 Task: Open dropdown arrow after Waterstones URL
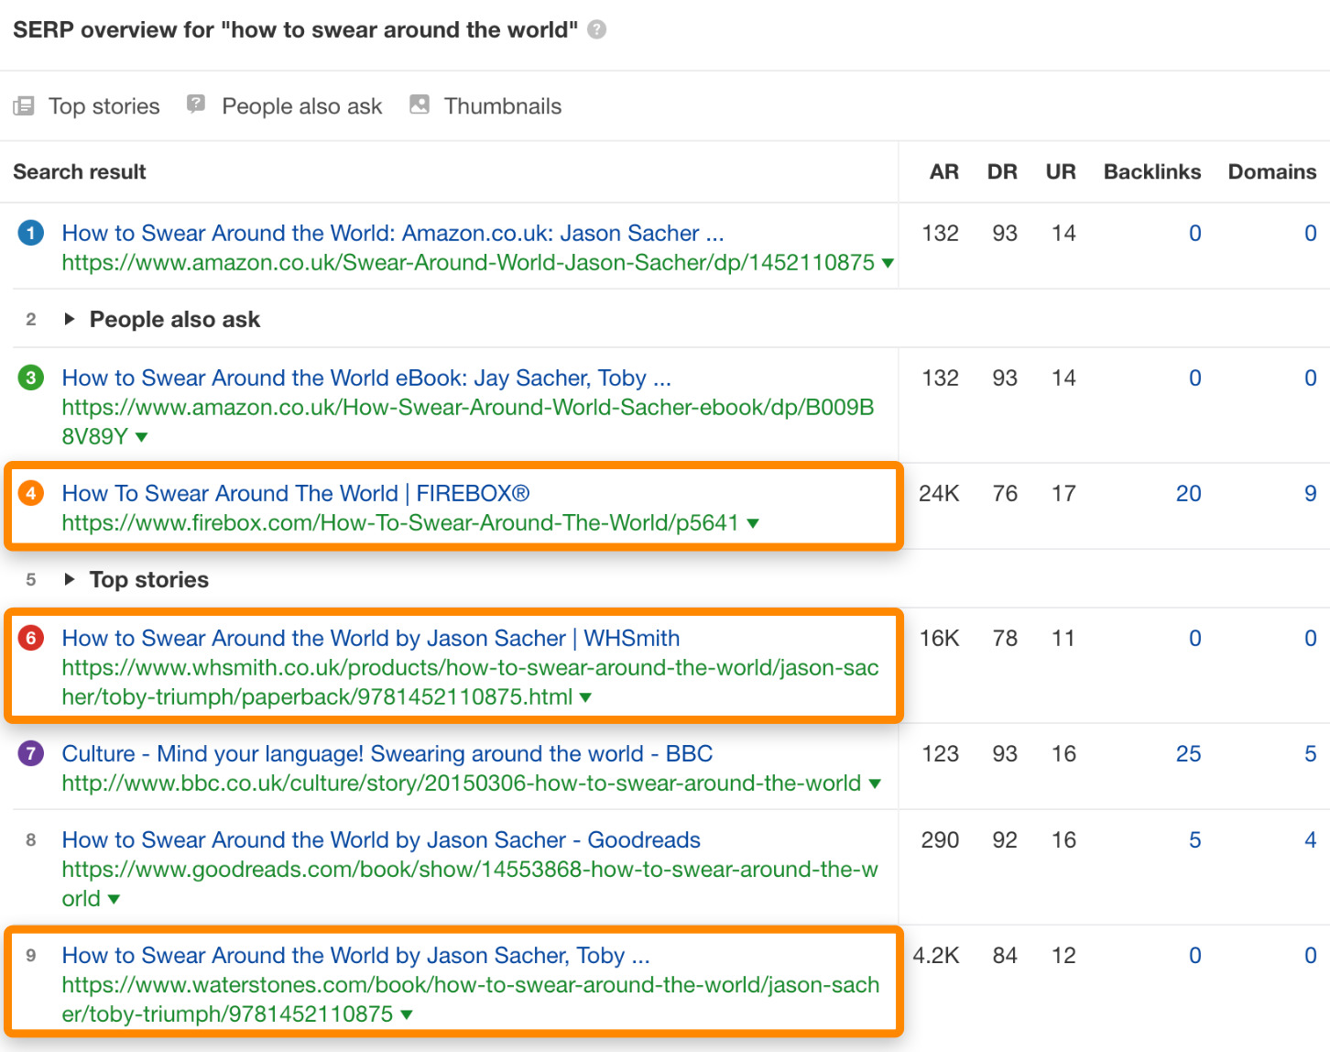pos(407,1014)
